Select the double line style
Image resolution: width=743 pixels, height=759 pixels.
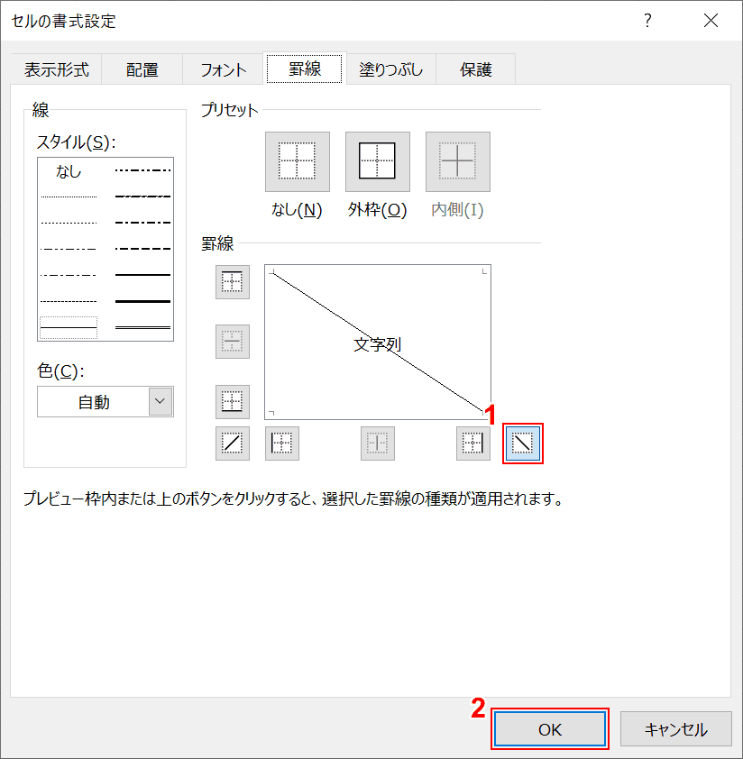(142, 328)
